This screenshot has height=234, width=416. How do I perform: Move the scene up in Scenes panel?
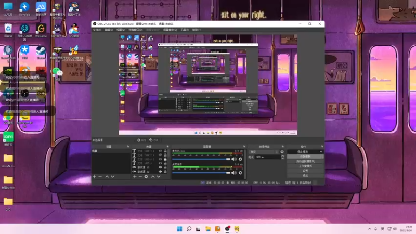pyautogui.click(x=107, y=176)
